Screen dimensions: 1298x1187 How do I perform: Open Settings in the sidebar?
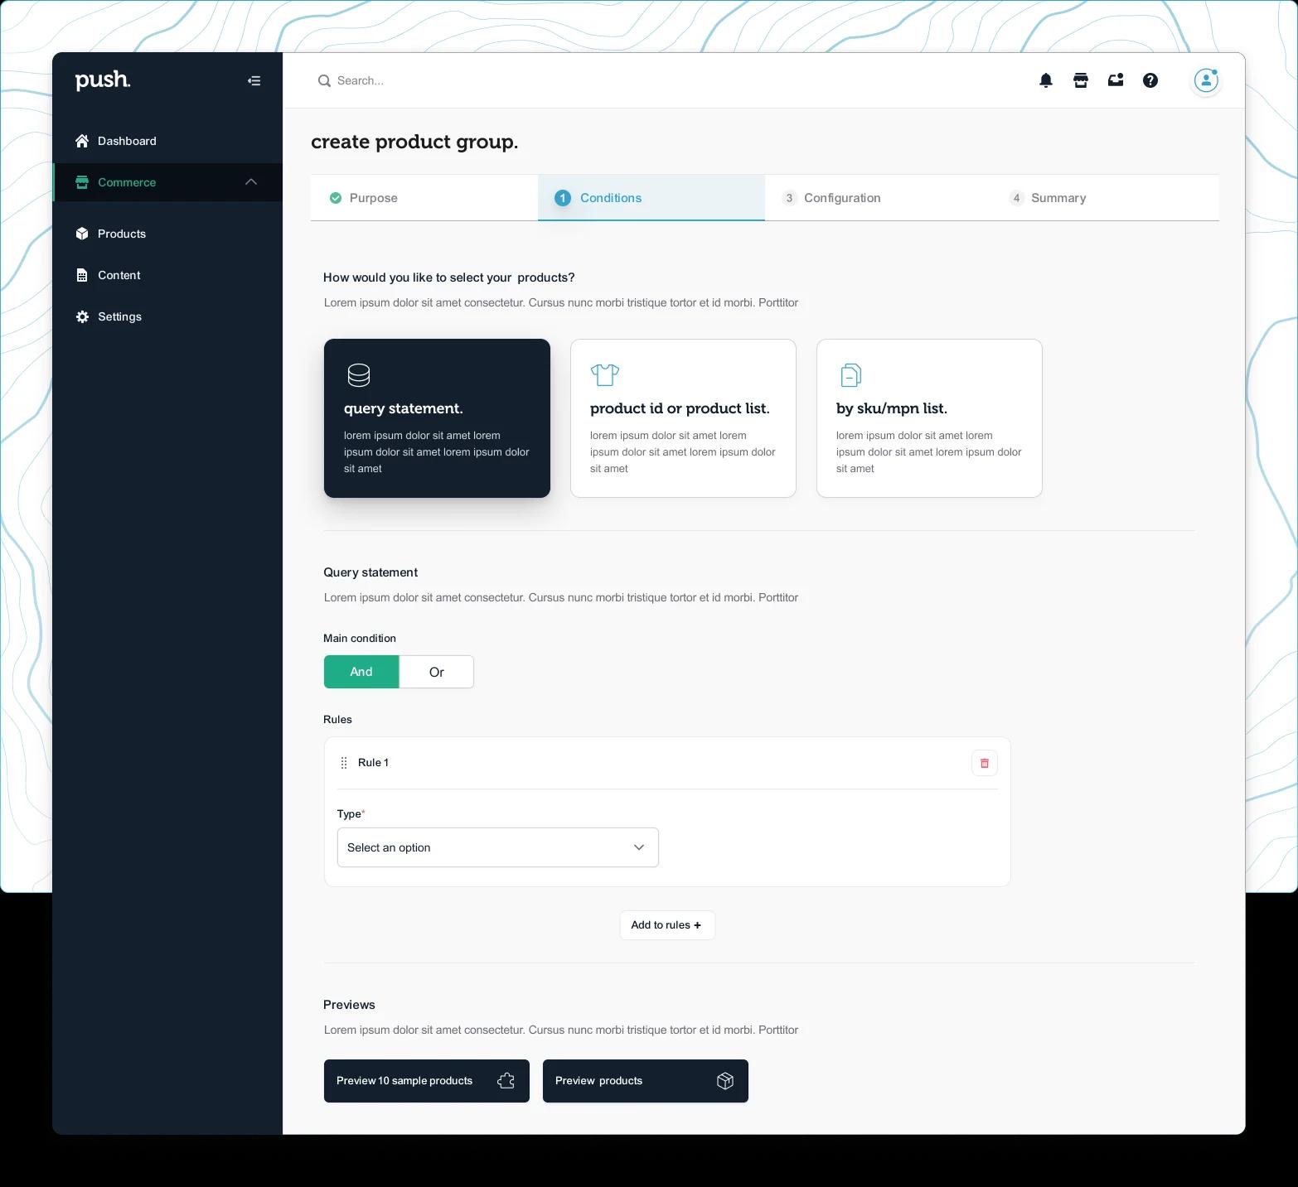point(167,316)
